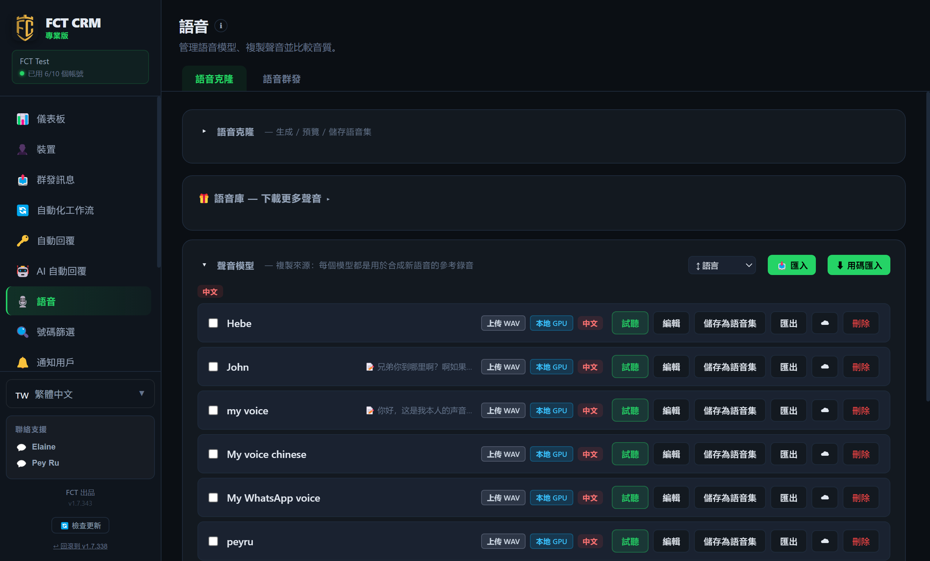The image size is (930, 561).
Task: Tick My WhatsApp voice checkbox
Action: click(x=213, y=498)
